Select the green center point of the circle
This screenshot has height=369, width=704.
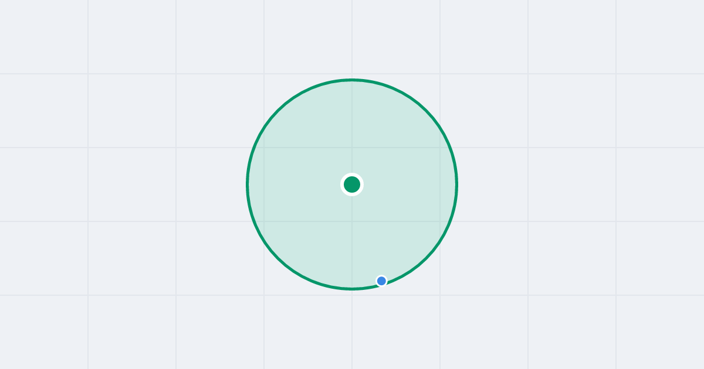pyautogui.click(x=352, y=184)
